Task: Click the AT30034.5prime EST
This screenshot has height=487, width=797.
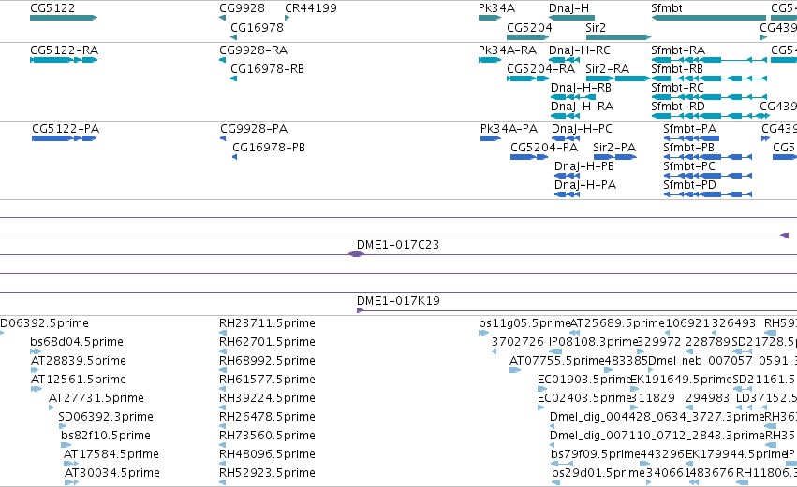Action: click(72, 482)
